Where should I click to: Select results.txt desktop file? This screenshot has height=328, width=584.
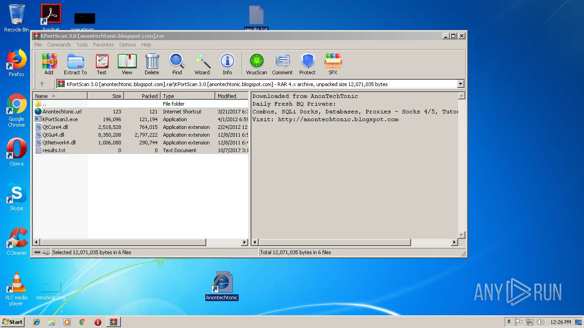[256, 18]
